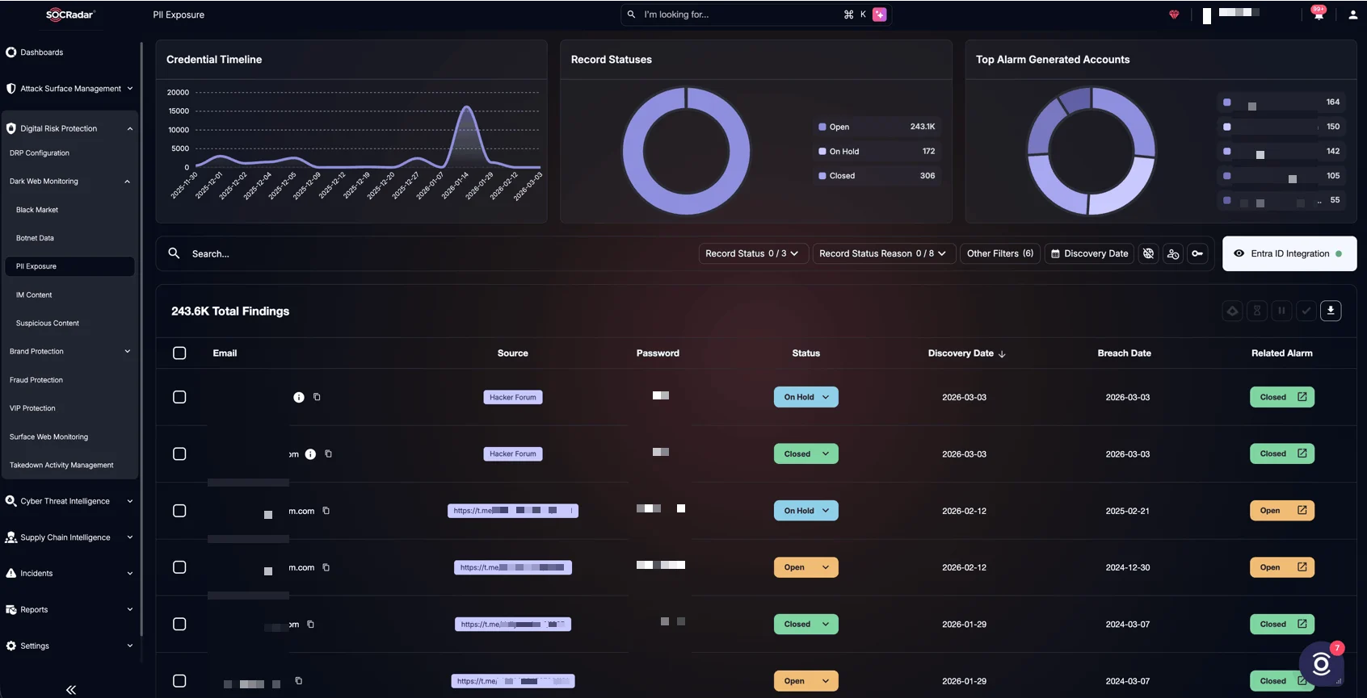Open the Record Status Reason 0/8 dropdown
The height and width of the screenshot is (698, 1367).
[884, 253]
